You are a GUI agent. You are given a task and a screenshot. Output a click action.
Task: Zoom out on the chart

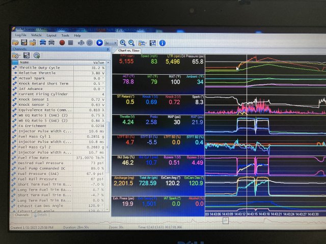tap(131, 43)
